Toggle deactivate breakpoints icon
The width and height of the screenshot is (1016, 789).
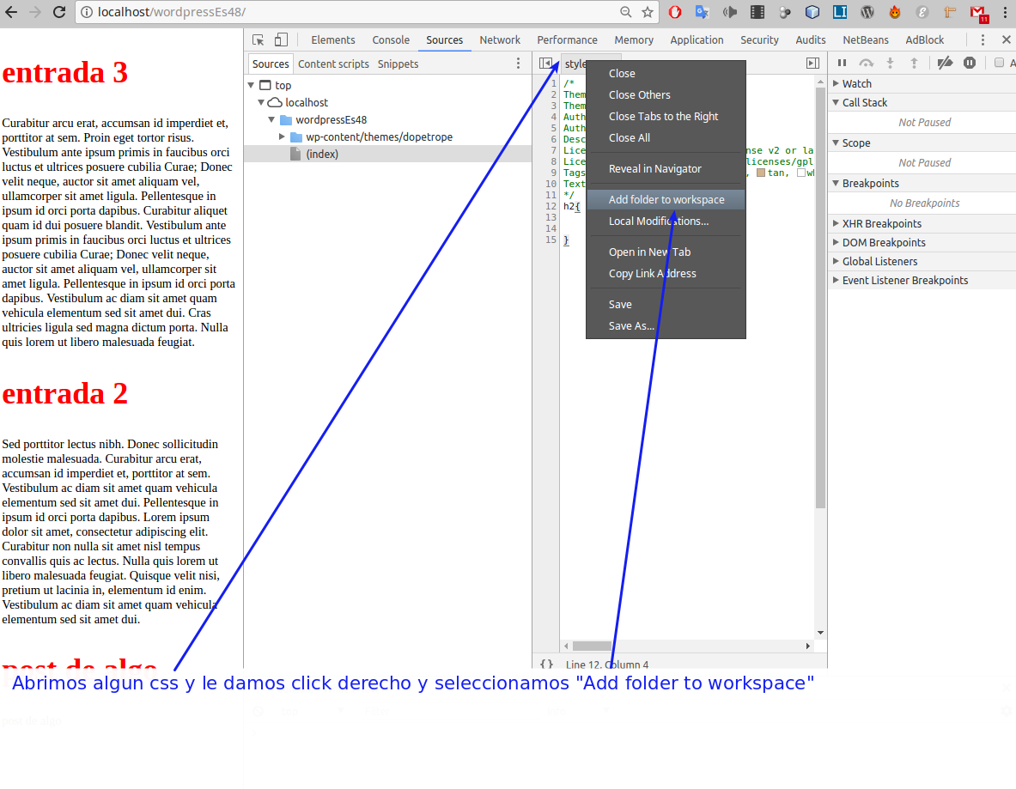pyautogui.click(x=946, y=63)
